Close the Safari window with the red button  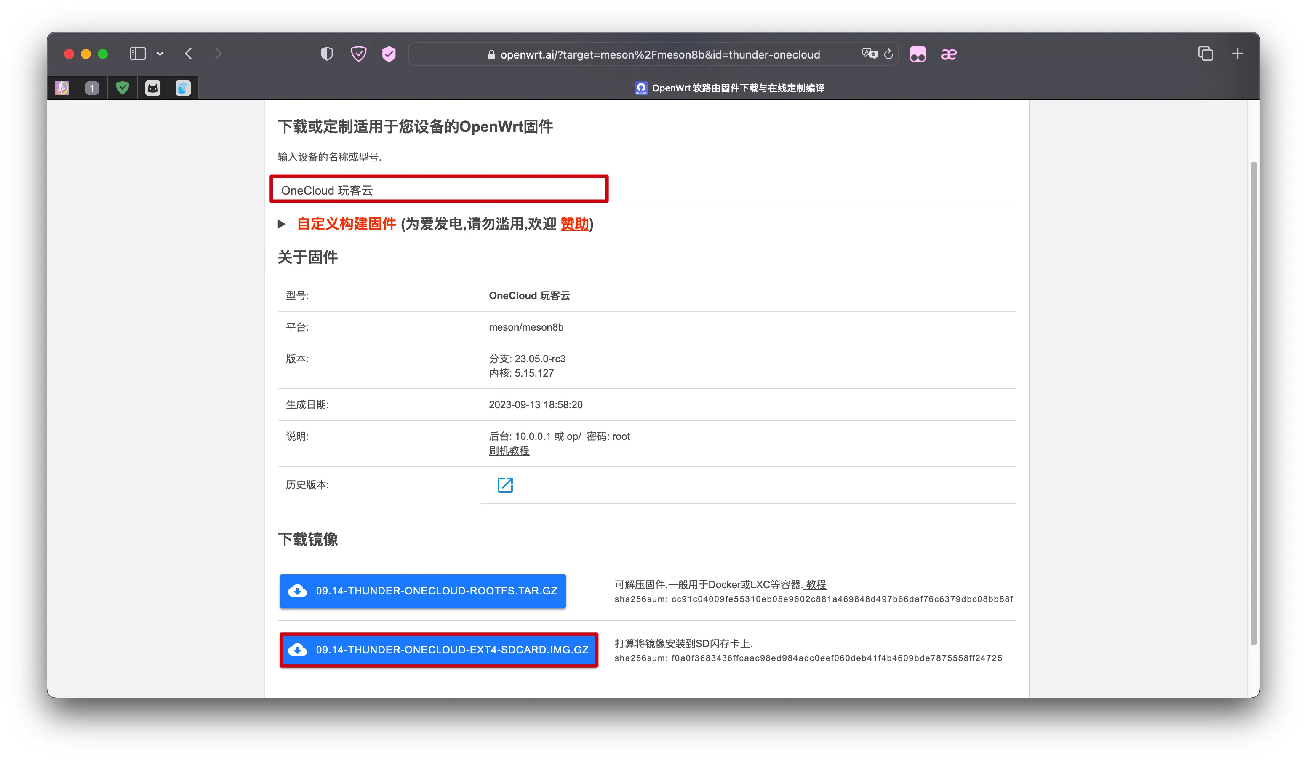[x=69, y=54]
